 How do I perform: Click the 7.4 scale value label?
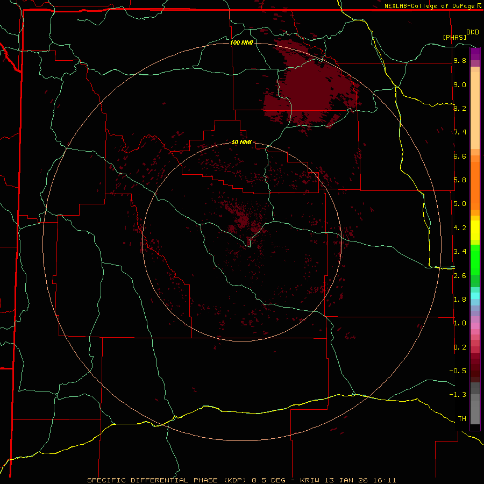pyautogui.click(x=460, y=132)
